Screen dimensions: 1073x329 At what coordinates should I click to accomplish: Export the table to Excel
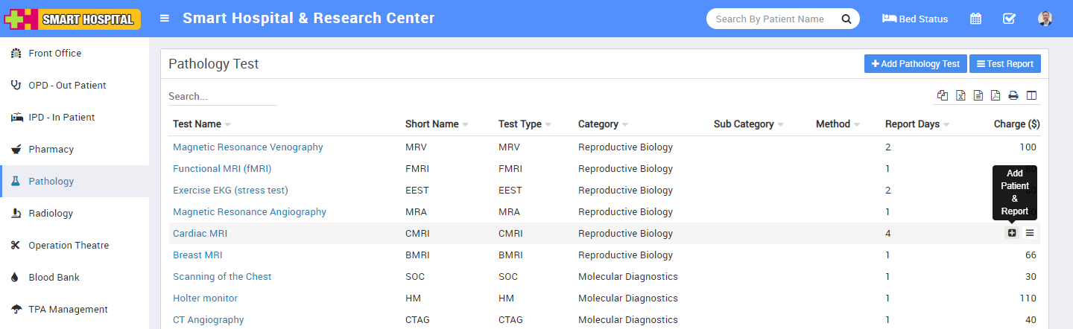point(961,95)
